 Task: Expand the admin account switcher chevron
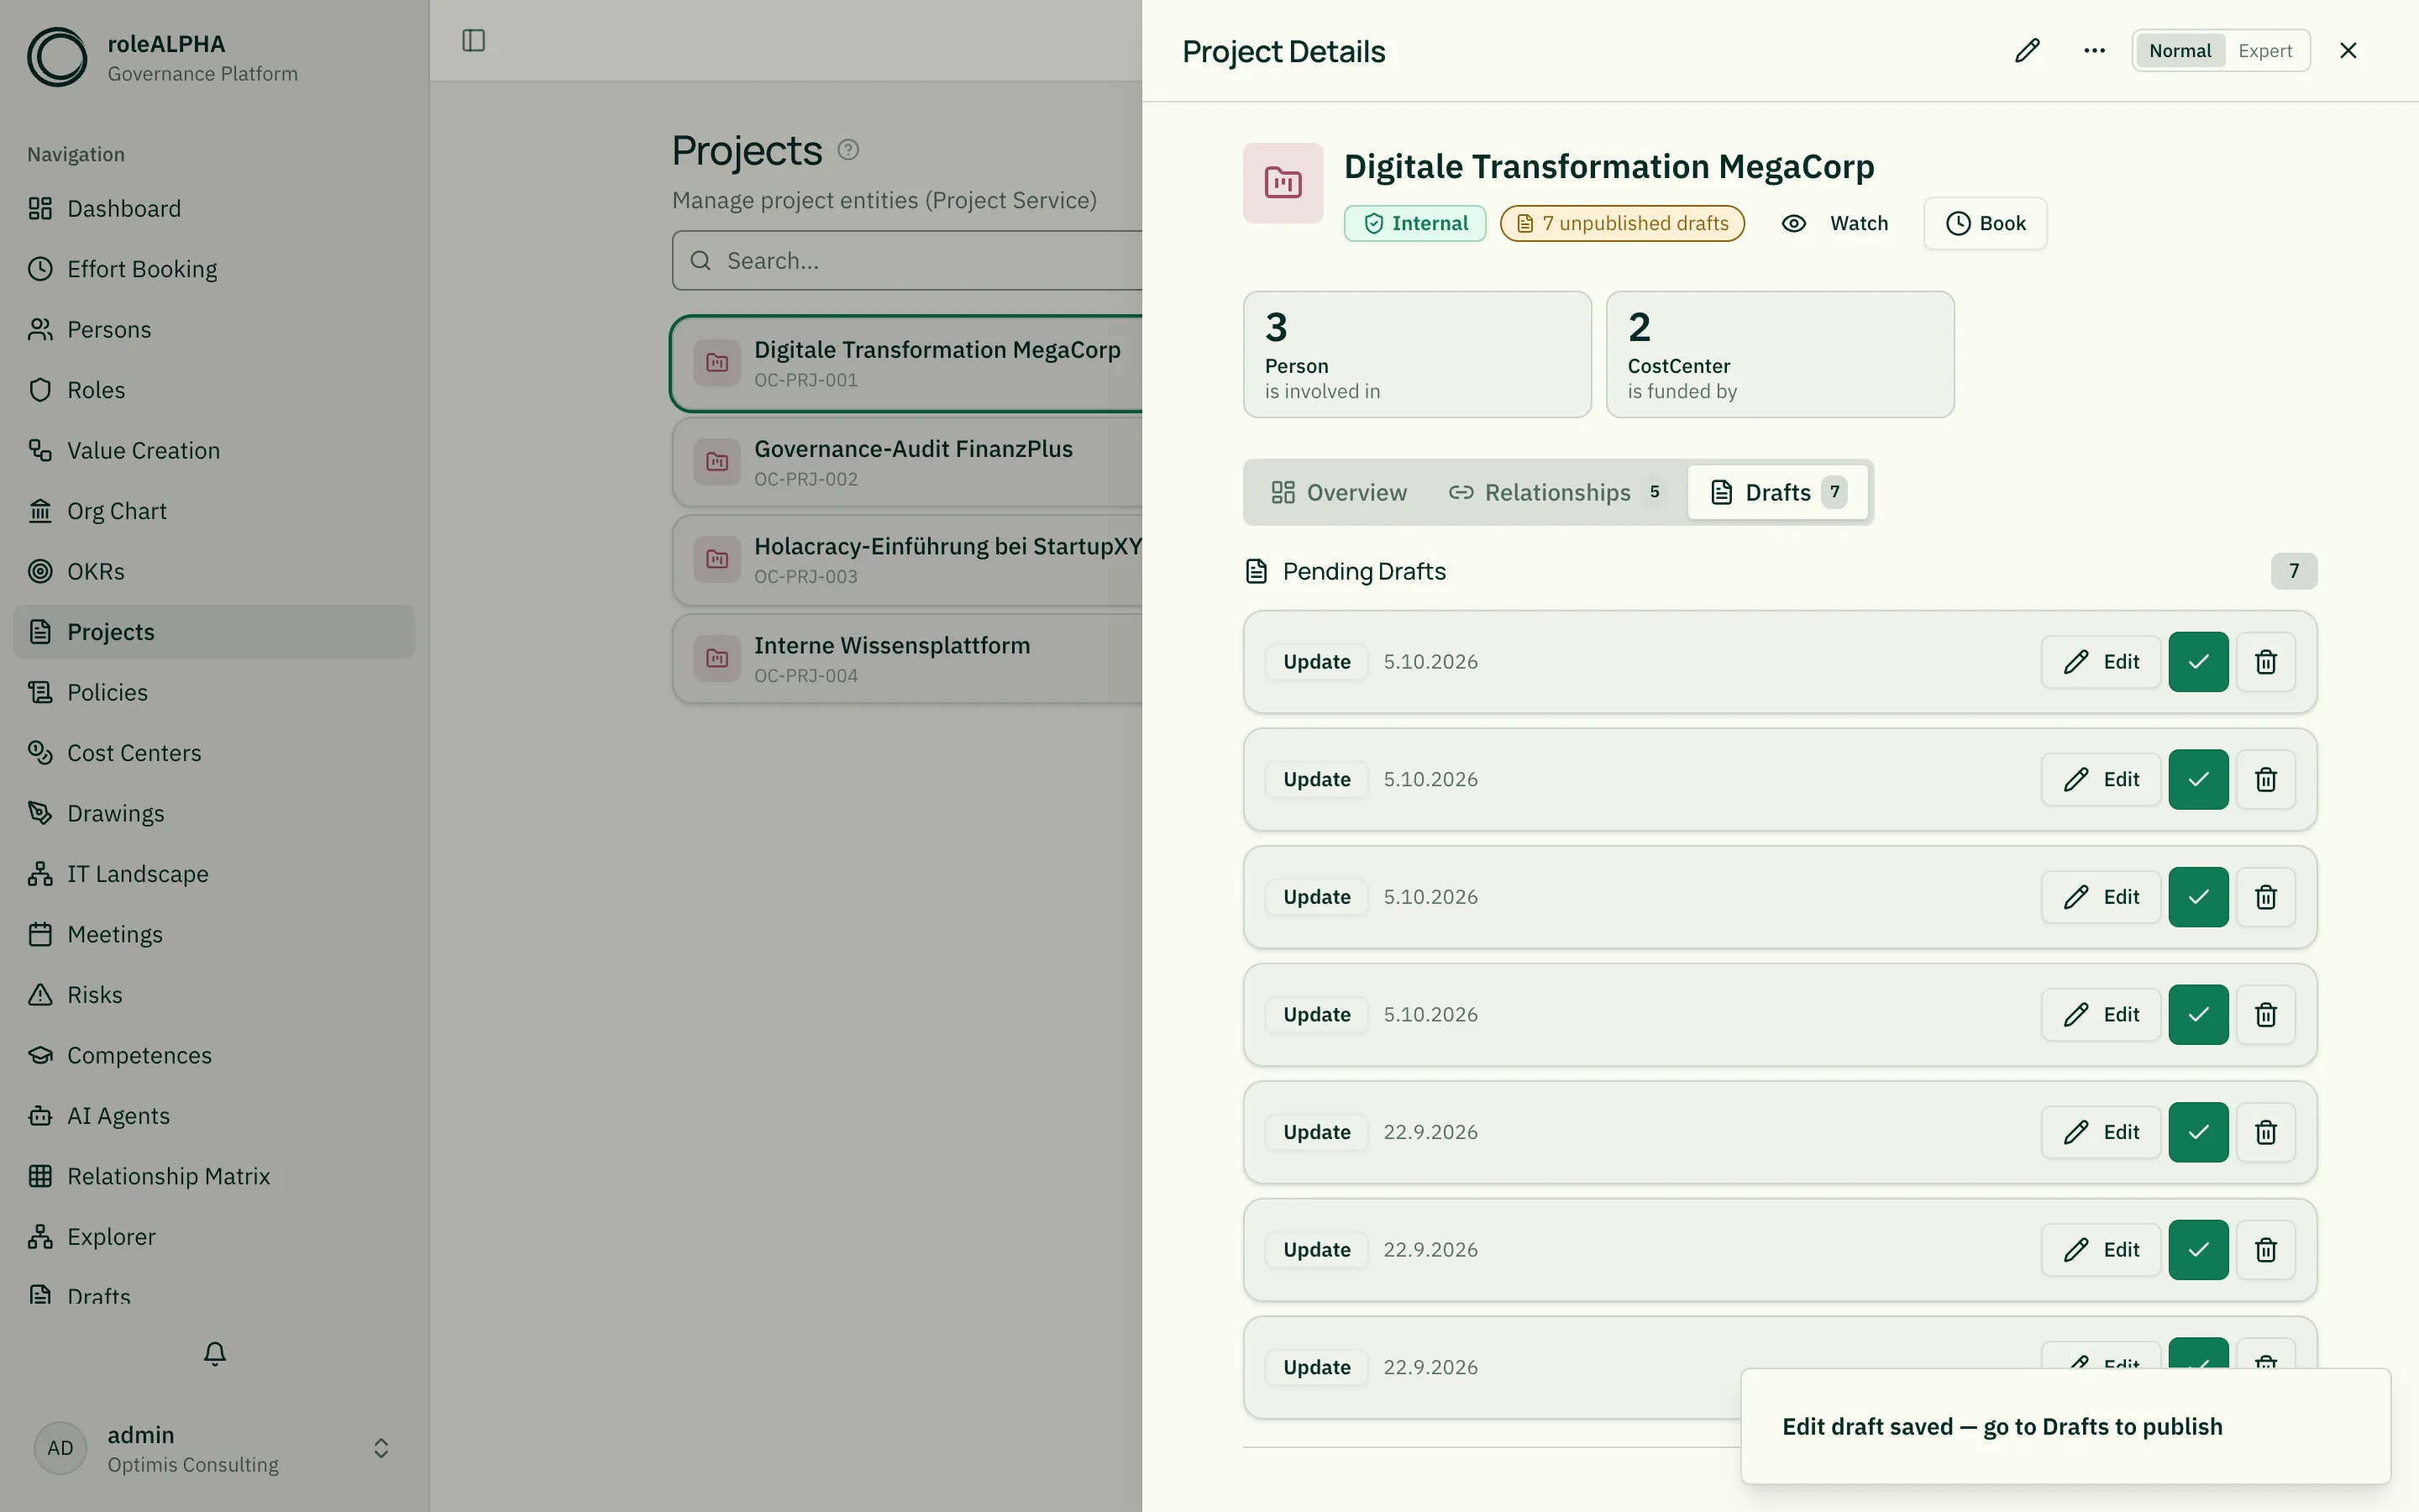click(380, 1448)
